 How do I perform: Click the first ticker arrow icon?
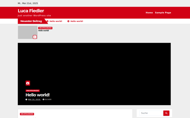(x=47, y=21)
